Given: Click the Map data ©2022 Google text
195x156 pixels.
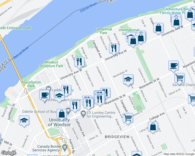Looking at the screenshot, I should pyautogui.click(x=179, y=154).
